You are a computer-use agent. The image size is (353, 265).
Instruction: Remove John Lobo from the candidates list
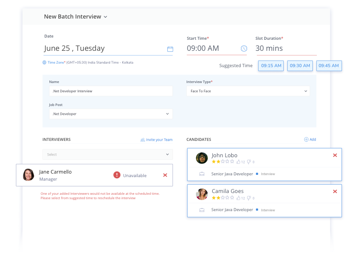(x=335, y=155)
